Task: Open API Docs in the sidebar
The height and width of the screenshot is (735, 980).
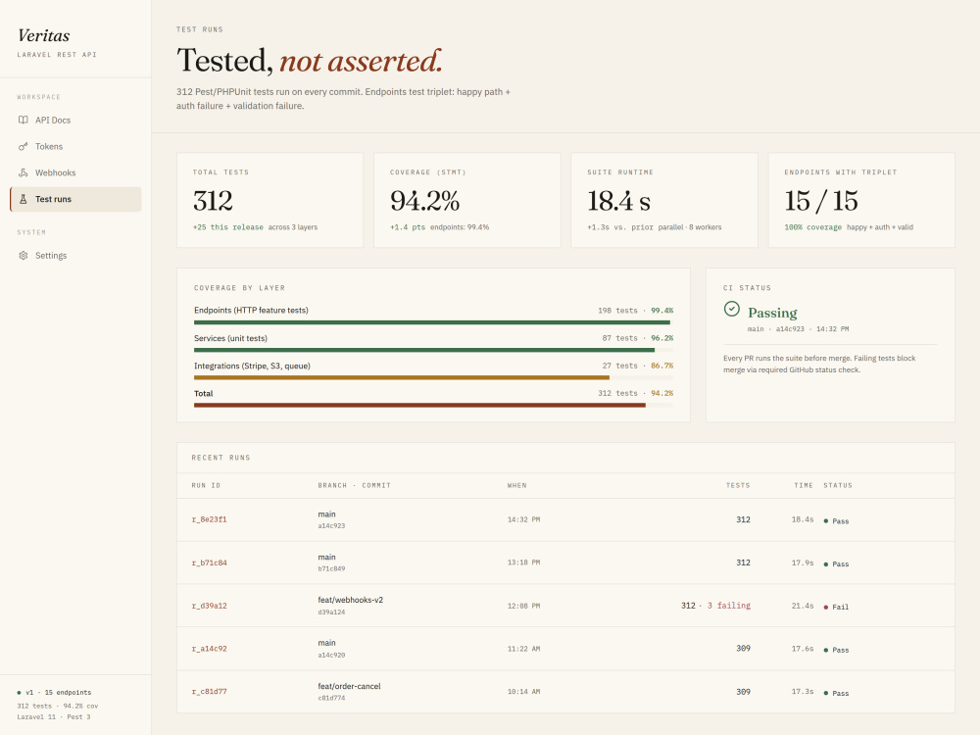Action: [75, 120]
